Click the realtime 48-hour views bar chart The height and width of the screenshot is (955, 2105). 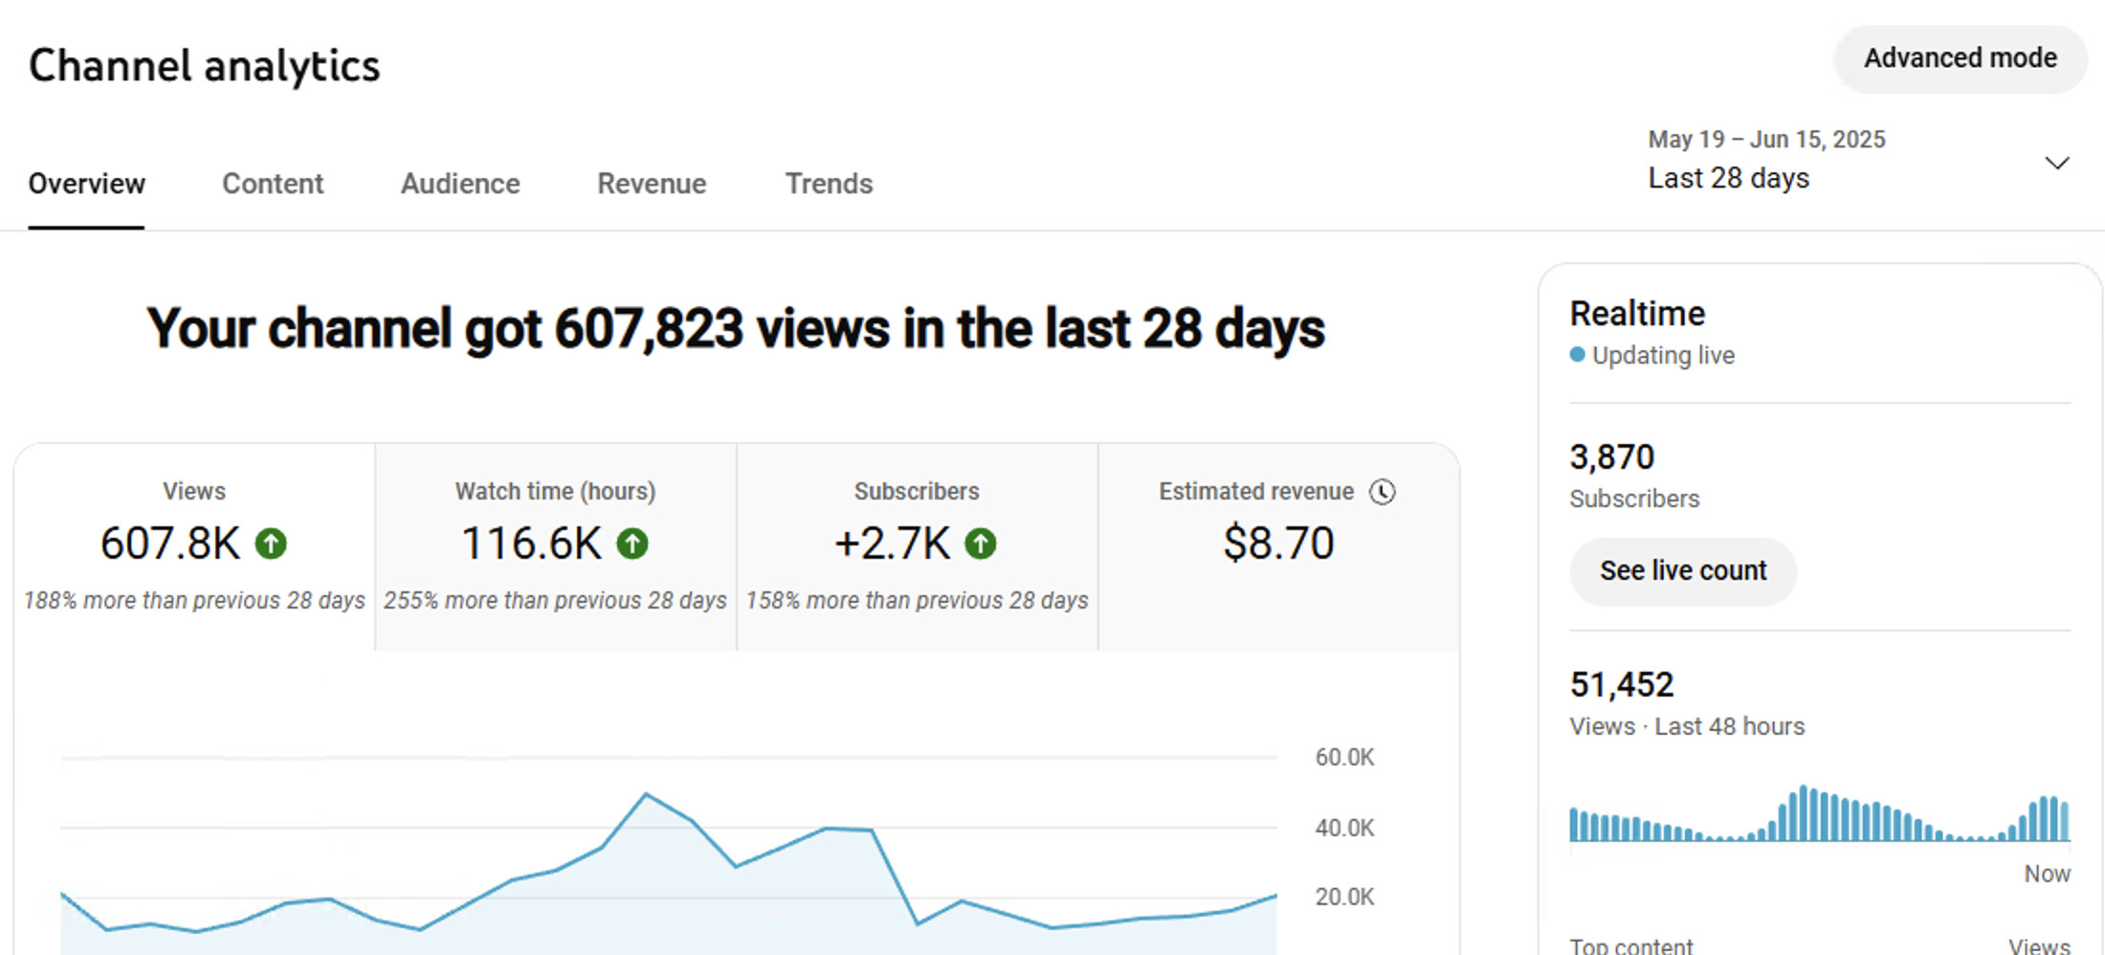pyautogui.click(x=1818, y=815)
